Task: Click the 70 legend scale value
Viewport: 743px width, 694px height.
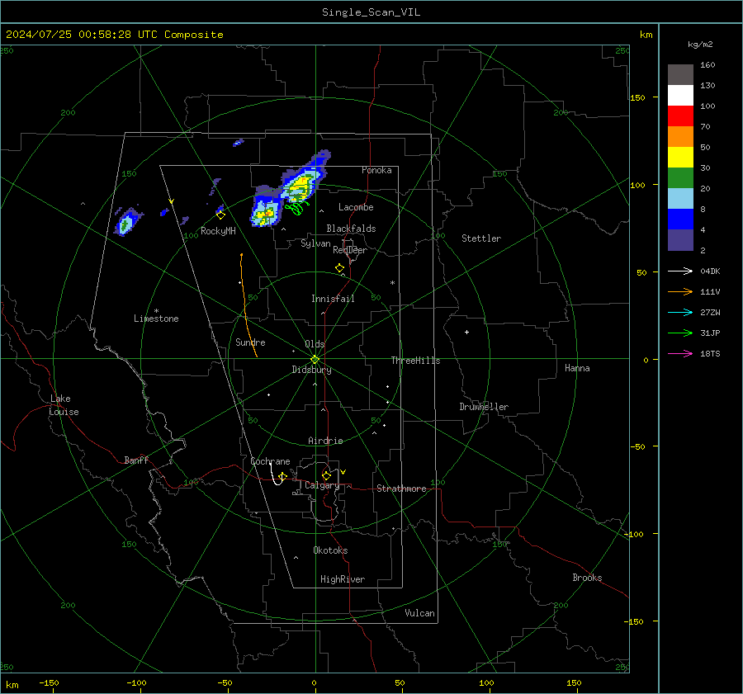Action: (705, 126)
